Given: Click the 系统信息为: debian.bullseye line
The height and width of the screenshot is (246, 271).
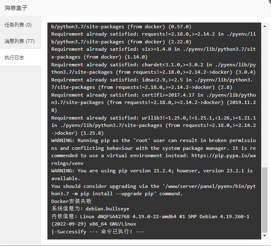Looking at the screenshot, I should coord(90,209).
